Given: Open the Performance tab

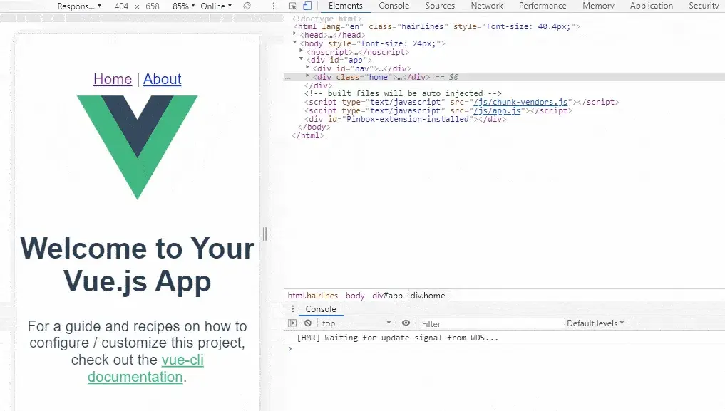Looking at the screenshot, I should [543, 6].
